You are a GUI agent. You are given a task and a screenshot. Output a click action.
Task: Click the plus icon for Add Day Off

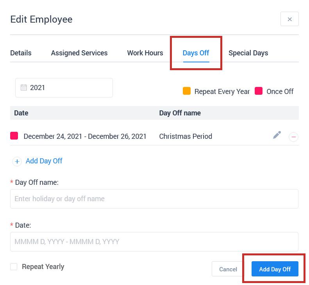point(17,161)
